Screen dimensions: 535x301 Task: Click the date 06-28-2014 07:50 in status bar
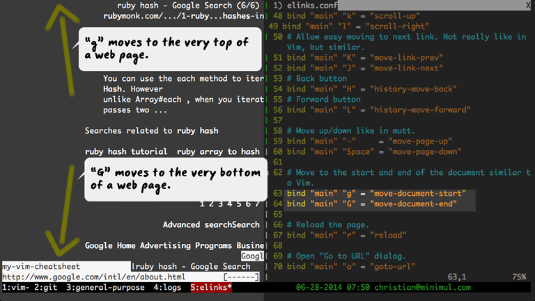333,288
